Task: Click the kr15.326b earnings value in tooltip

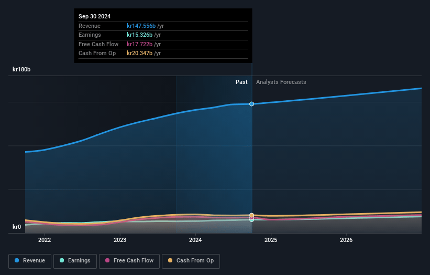Action: pyautogui.click(x=139, y=35)
